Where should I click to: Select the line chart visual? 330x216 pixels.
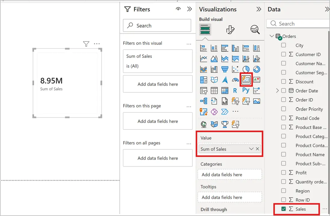click(203, 59)
